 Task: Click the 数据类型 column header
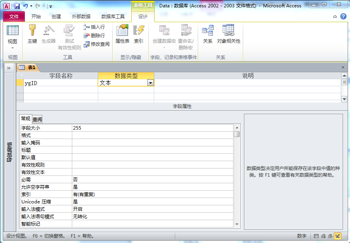tap(126, 76)
